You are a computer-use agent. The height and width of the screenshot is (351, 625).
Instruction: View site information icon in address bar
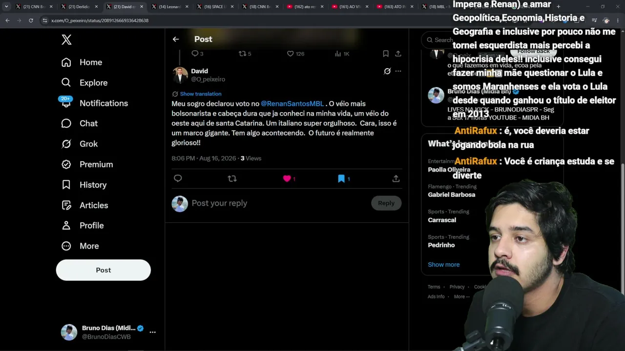45,20
